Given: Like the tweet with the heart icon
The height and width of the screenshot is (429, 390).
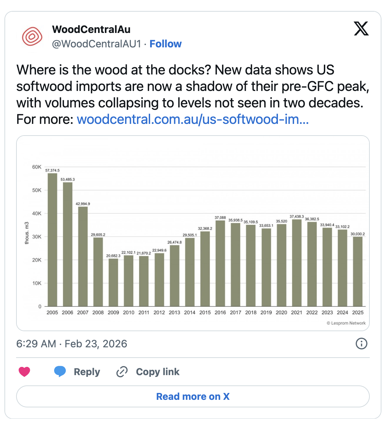Looking at the screenshot, I should tap(24, 372).
